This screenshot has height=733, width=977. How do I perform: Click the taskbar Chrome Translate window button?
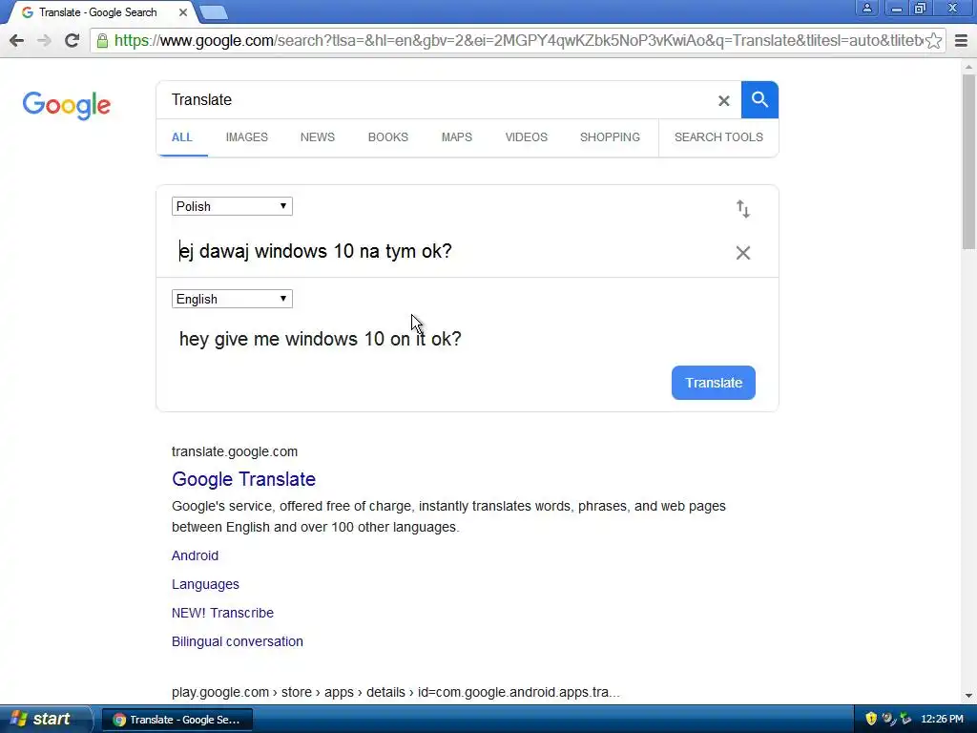point(177,720)
